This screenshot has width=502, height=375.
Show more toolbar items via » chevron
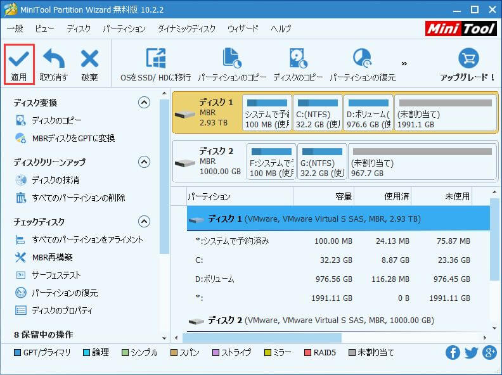(404, 64)
